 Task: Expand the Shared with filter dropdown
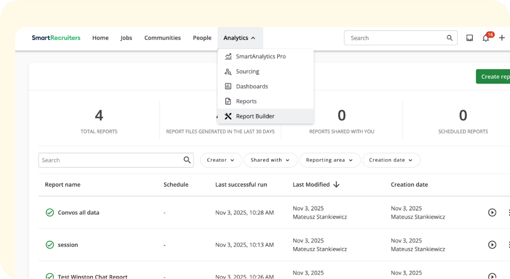(270, 160)
